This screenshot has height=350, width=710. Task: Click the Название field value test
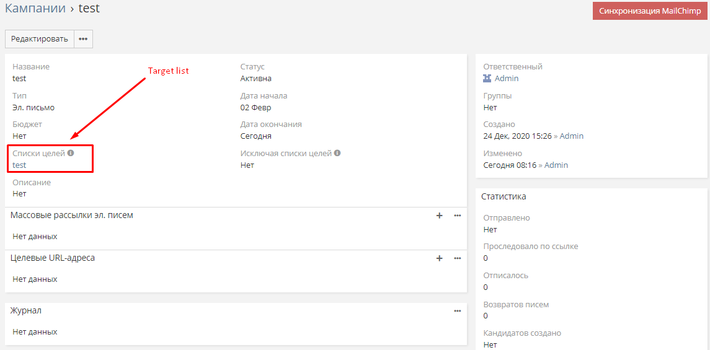click(19, 79)
